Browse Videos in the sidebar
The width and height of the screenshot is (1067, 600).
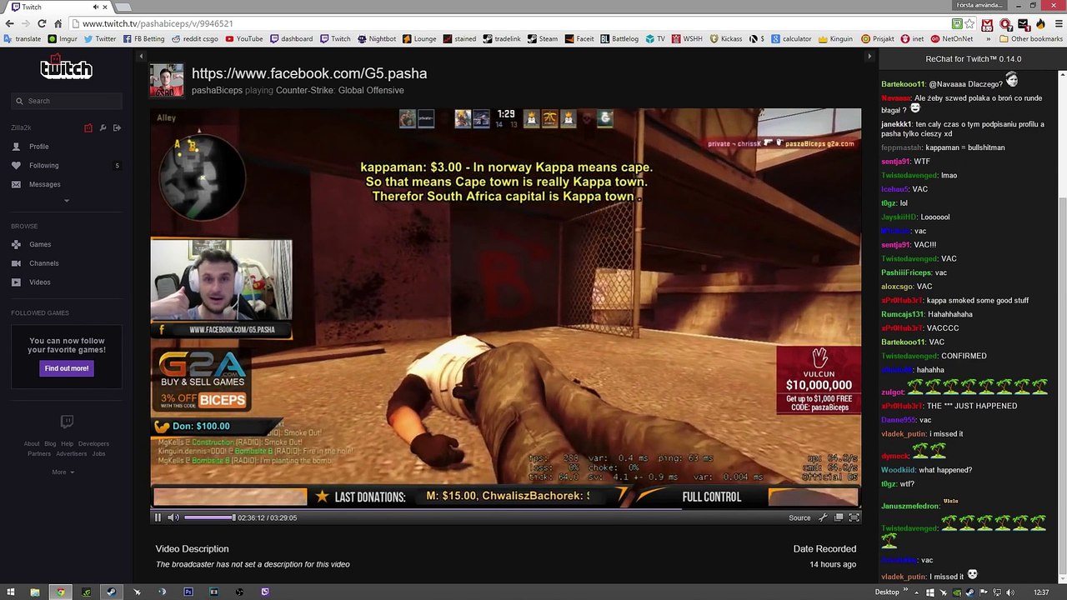(40, 282)
